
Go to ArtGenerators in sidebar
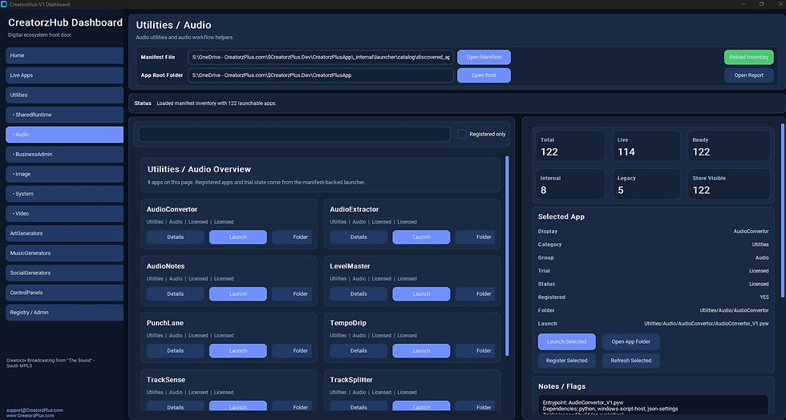[x=65, y=233]
